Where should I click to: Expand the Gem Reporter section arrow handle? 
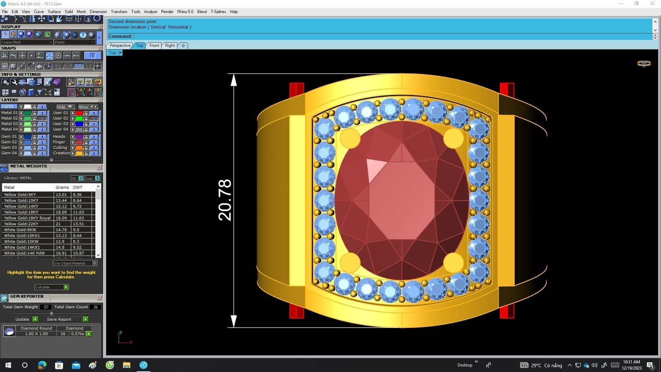click(51, 313)
